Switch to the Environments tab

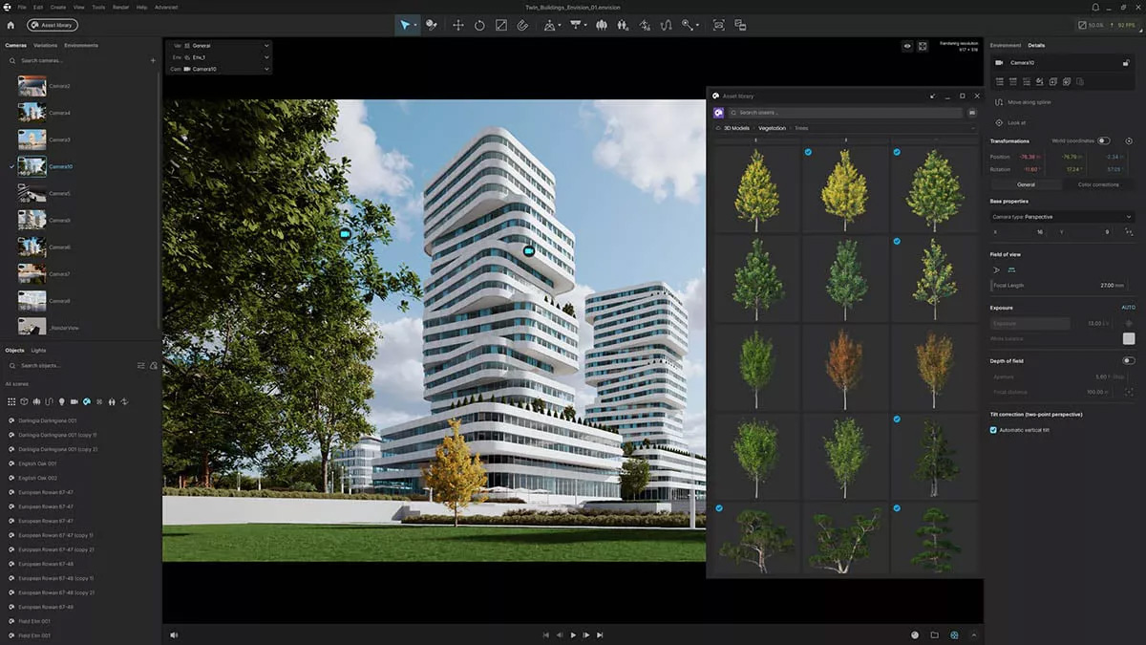point(81,45)
